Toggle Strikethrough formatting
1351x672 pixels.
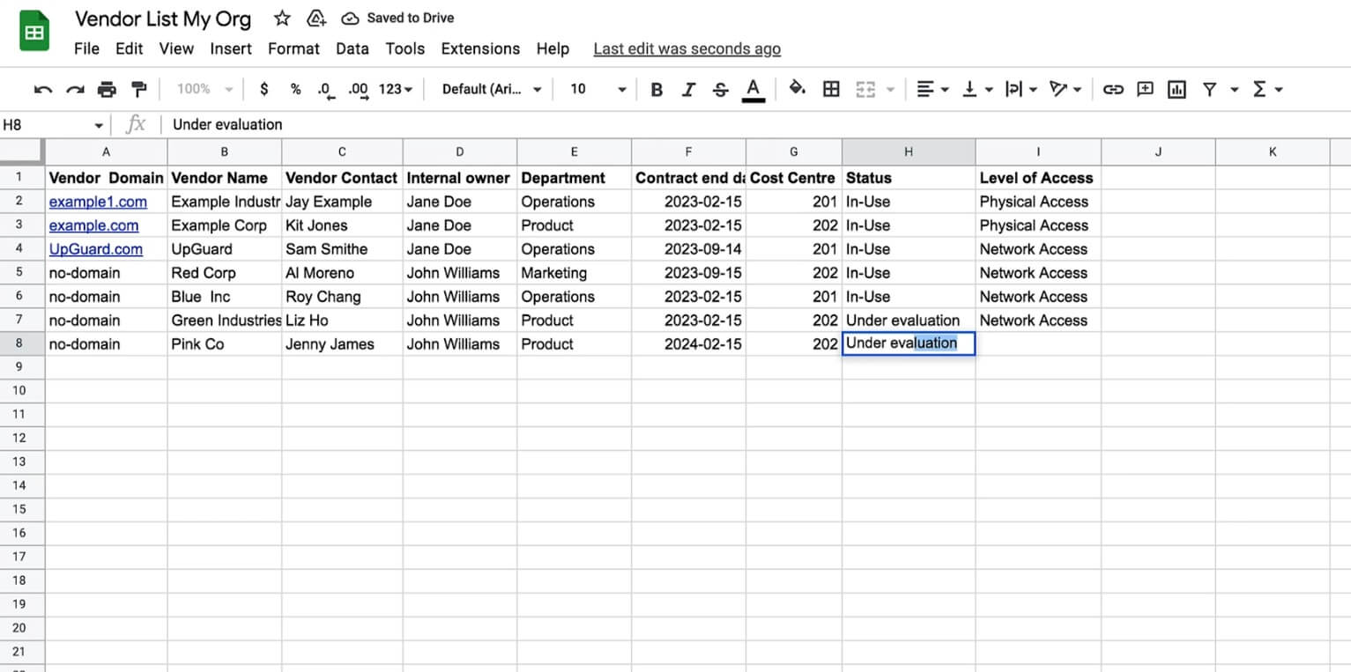[x=720, y=89]
